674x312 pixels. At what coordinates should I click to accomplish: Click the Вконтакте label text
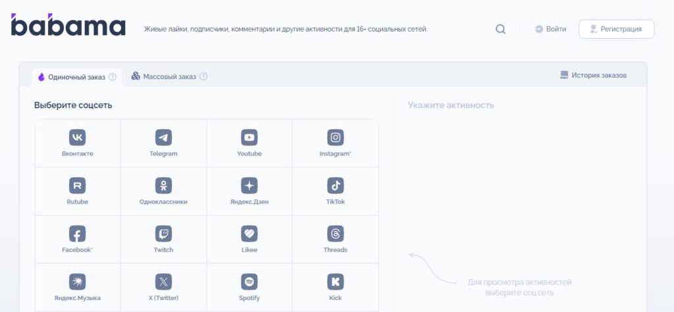tap(78, 154)
